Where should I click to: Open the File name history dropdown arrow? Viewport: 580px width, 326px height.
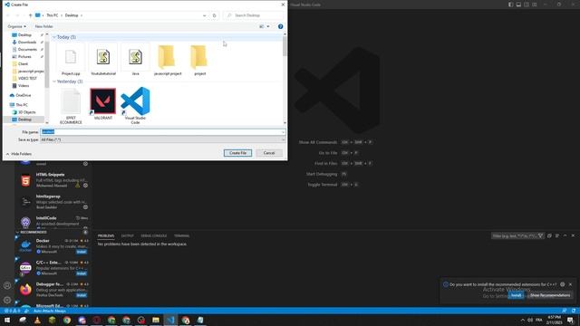pyautogui.click(x=283, y=132)
